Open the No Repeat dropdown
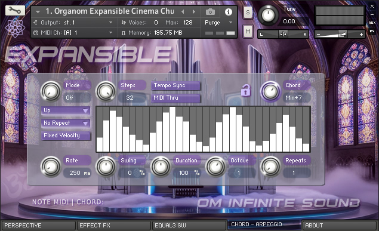 (x=66, y=123)
